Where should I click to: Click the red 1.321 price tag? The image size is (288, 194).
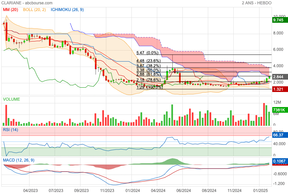click(x=280, y=89)
